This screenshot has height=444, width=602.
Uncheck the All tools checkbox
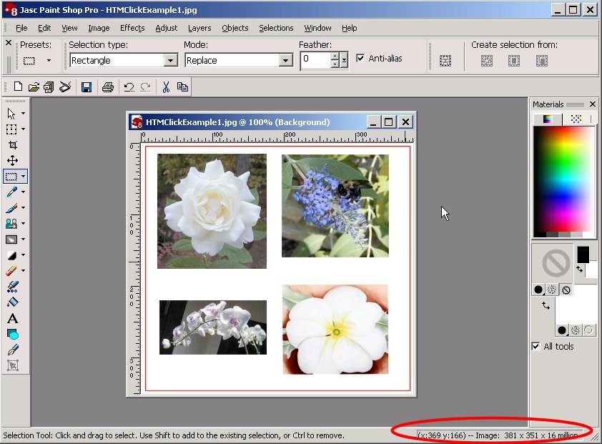click(536, 347)
